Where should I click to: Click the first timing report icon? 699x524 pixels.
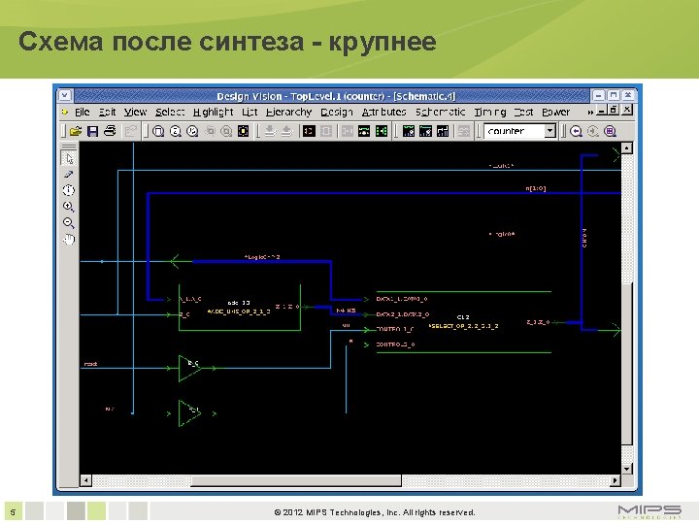[409, 131]
